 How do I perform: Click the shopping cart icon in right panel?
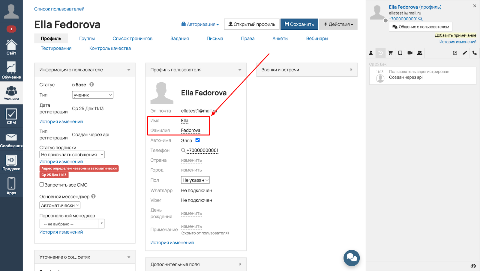[390, 53]
